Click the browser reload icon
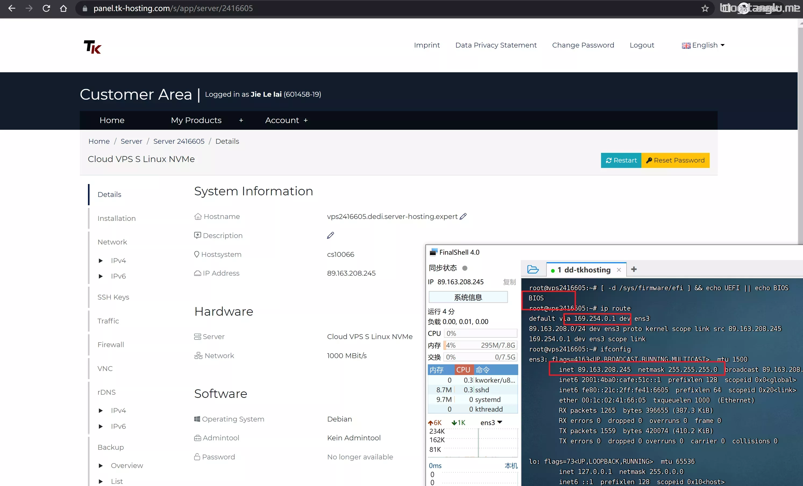 46,9
